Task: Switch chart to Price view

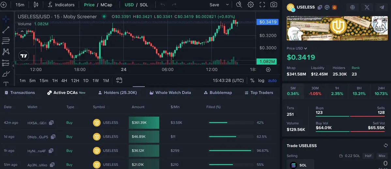Action: click(89, 5)
